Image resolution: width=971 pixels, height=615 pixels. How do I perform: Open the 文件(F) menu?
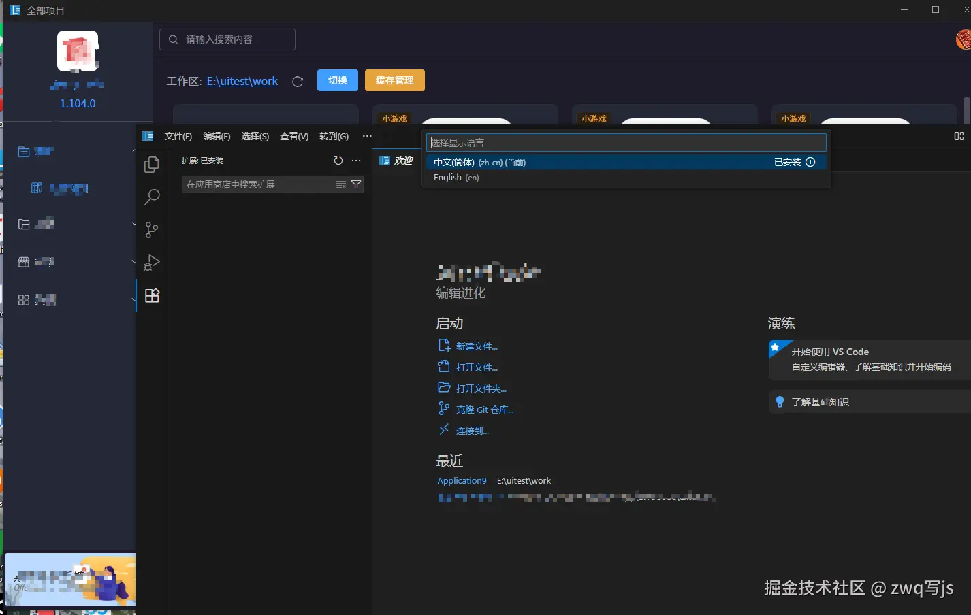pyautogui.click(x=178, y=136)
